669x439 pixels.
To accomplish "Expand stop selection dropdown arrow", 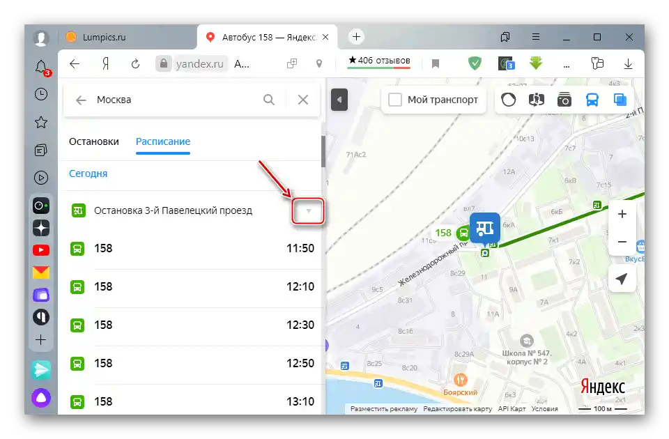I will (x=309, y=210).
